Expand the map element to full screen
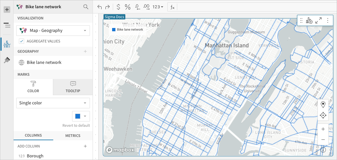The height and width of the screenshot is (160, 337). (x=318, y=20)
